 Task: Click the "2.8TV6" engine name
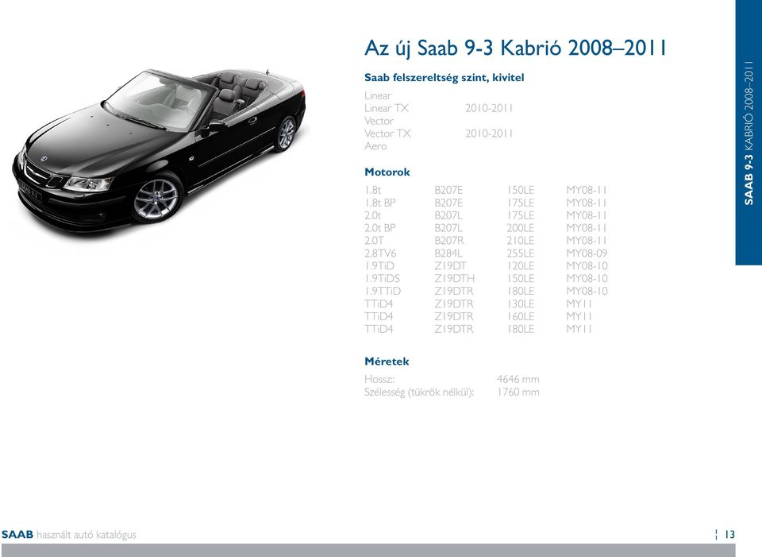[380, 253]
